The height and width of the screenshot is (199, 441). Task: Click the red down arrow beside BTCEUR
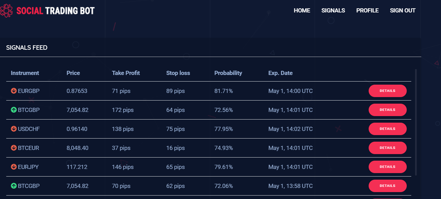14,148
